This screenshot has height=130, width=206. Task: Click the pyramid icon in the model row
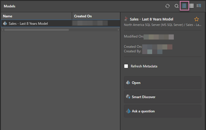pos(5,24)
